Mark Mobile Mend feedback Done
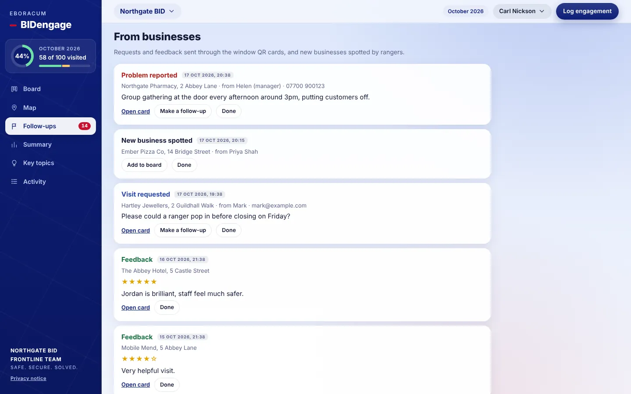631x394 pixels. coord(167,385)
